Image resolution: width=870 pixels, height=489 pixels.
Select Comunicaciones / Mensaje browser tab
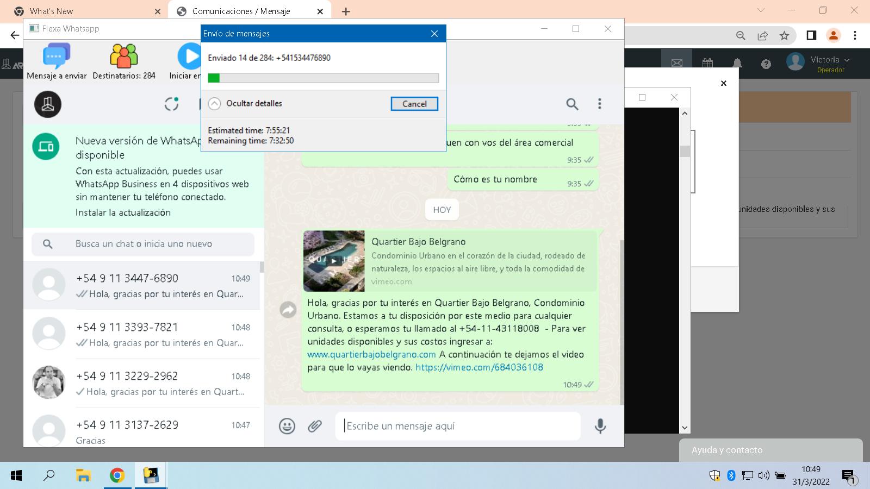click(250, 11)
